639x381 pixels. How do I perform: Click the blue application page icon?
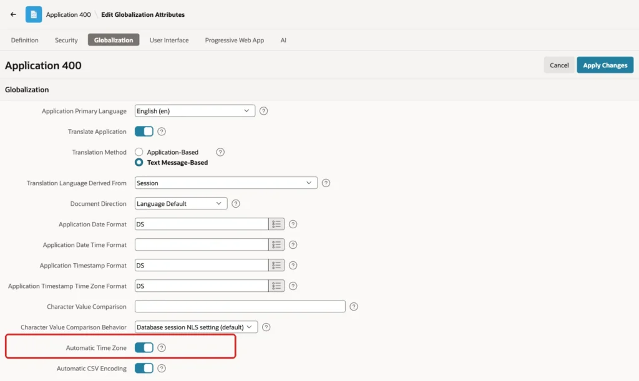(34, 14)
